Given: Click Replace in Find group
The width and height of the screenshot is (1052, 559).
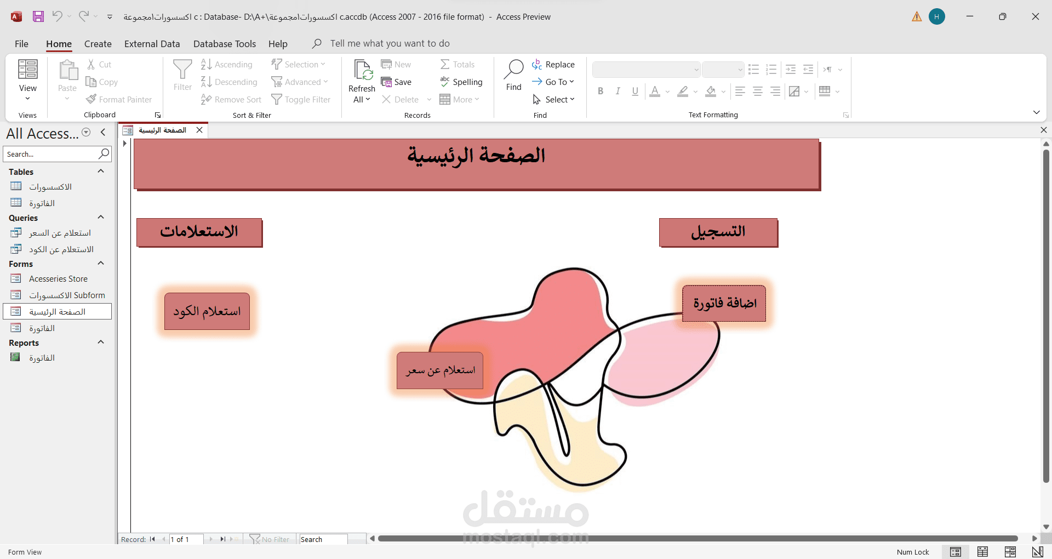Looking at the screenshot, I should coord(553,65).
